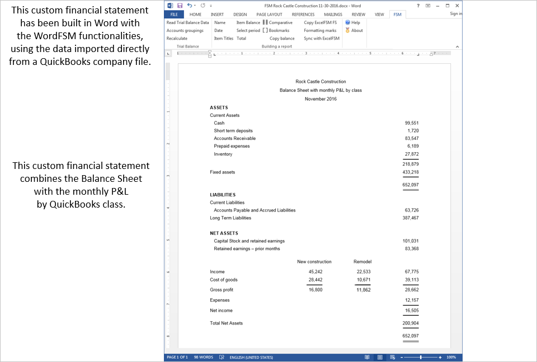
Task: Click Copy ExcelFSM FS
Action: tap(320, 22)
